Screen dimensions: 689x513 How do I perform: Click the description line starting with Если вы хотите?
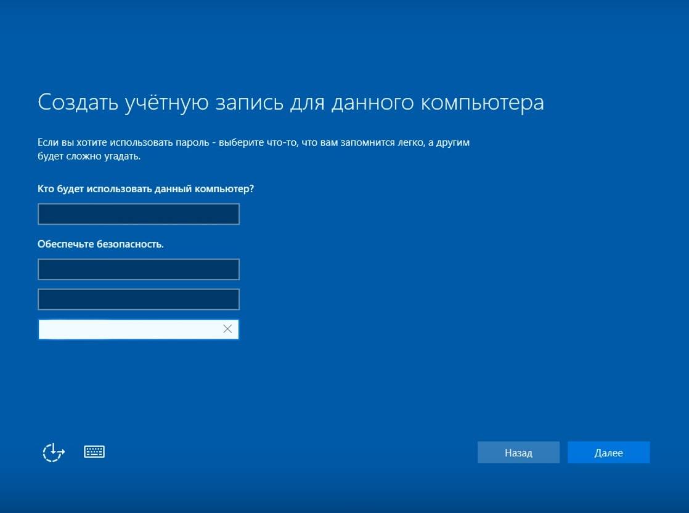pos(253,142)
